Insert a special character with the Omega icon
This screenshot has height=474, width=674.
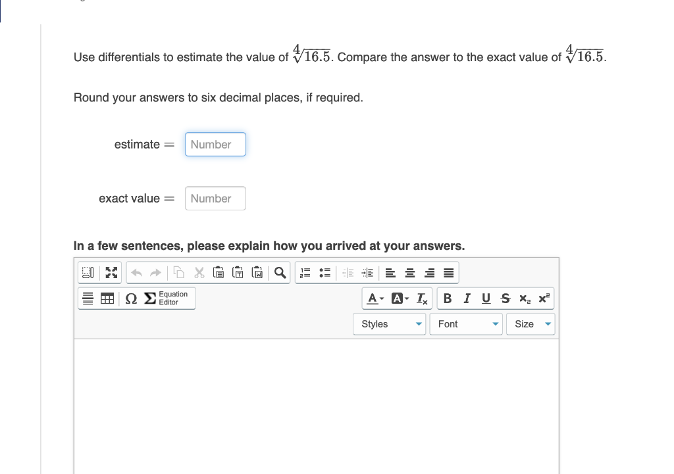[131, 298]
